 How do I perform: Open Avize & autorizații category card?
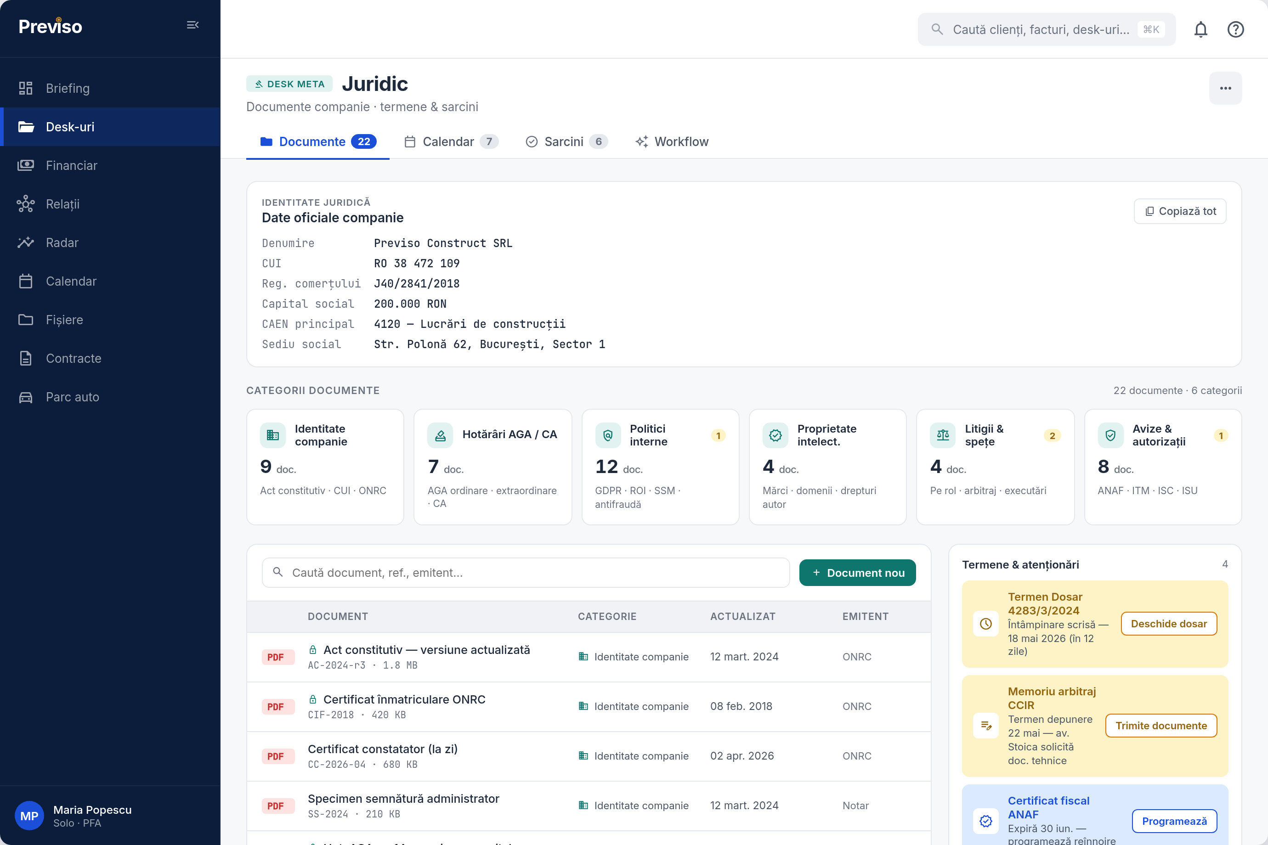pos(1163,467)
